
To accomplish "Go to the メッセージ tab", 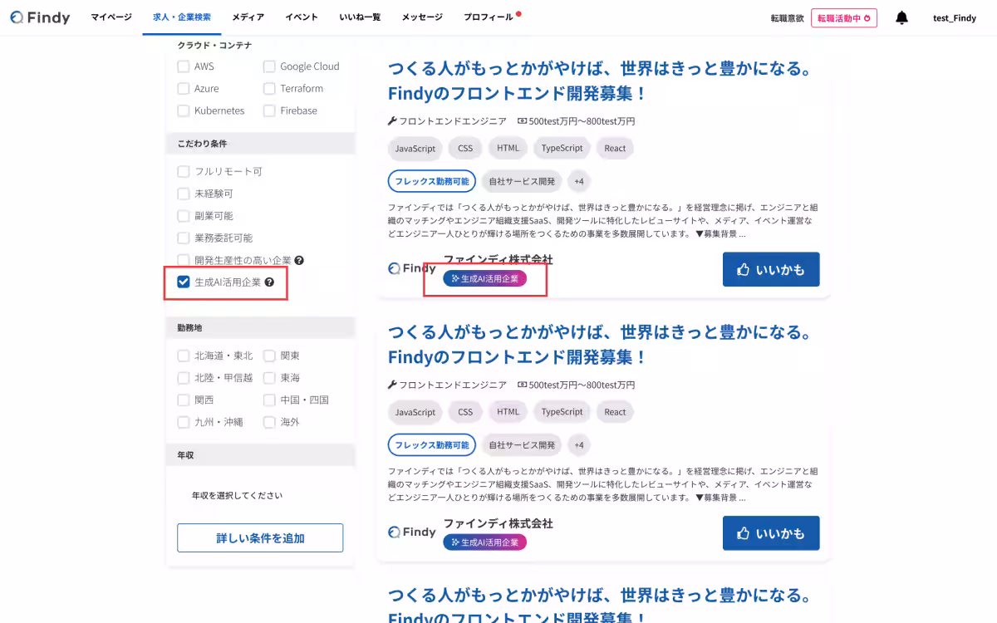I will [422, 17].
